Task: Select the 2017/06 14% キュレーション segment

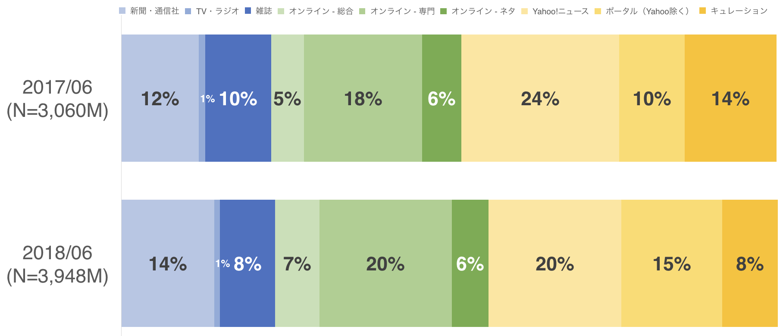Action: click(x=730, y=98)
